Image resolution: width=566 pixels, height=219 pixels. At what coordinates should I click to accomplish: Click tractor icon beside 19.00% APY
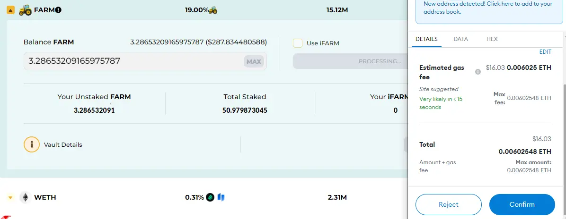[x=213, y=10]
